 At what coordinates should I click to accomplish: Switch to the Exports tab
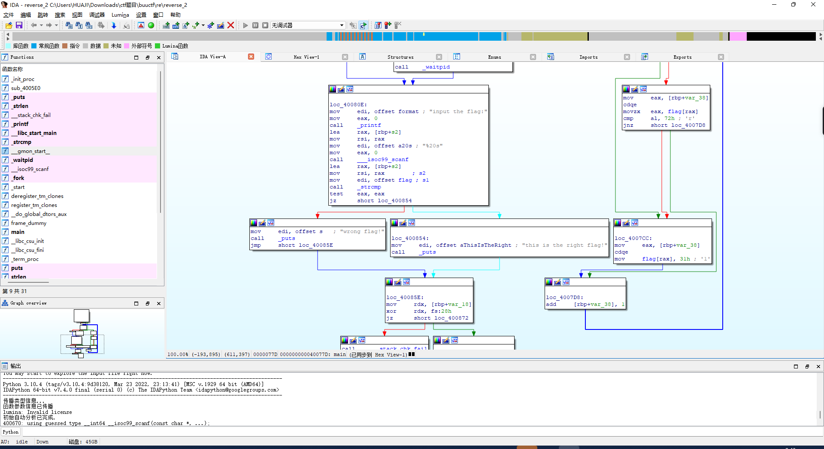pyautogui.click(x=682, y=57)
